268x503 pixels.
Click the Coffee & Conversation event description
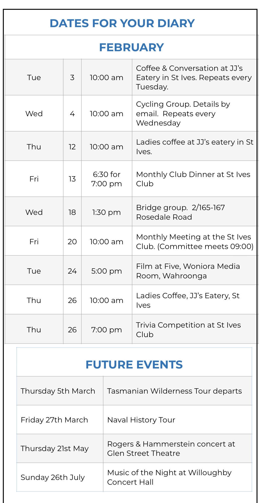pyautogui.click(x=193, y=77)
